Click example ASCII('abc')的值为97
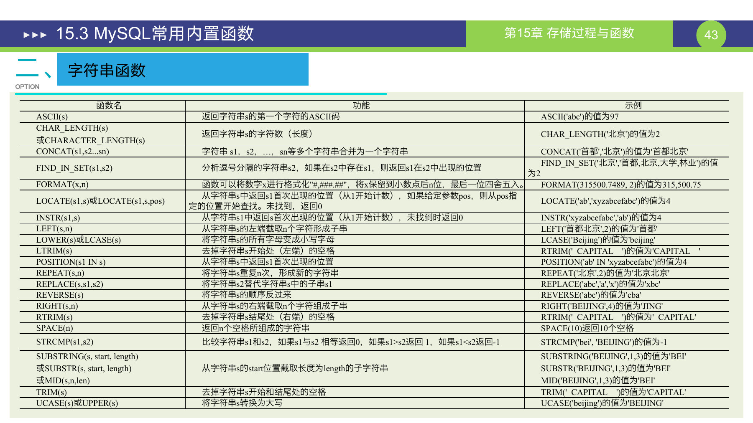 click(x=579, y=117)
